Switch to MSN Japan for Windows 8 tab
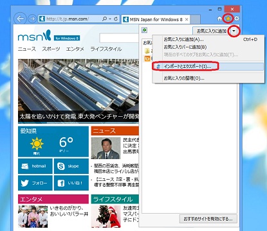267x231 pixels. tap(156, 19)
